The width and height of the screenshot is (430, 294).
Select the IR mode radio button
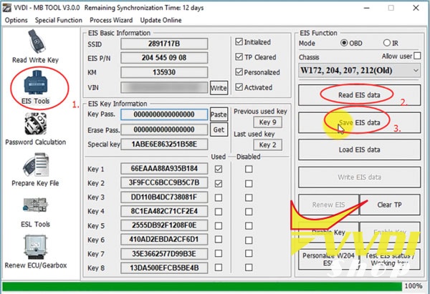[387, 43]
